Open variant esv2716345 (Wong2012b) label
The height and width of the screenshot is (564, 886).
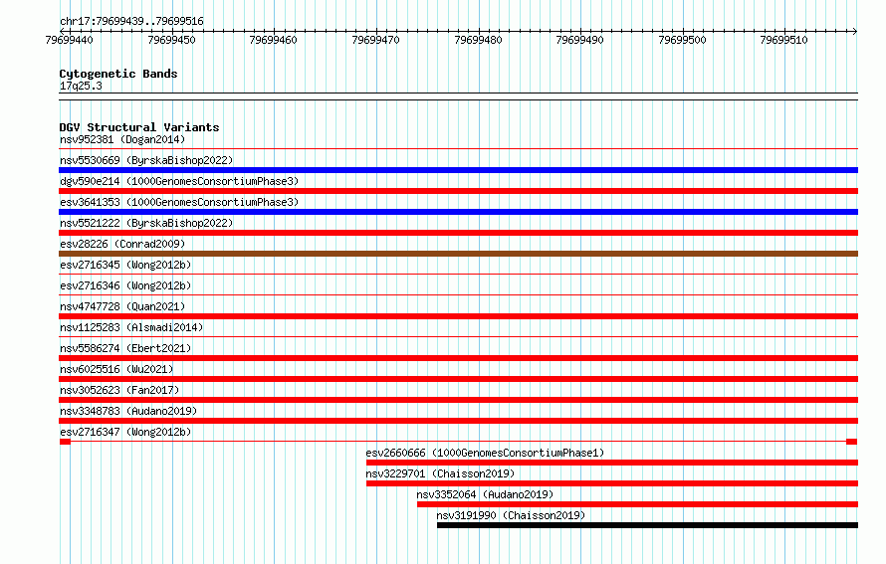coord(125,265)
